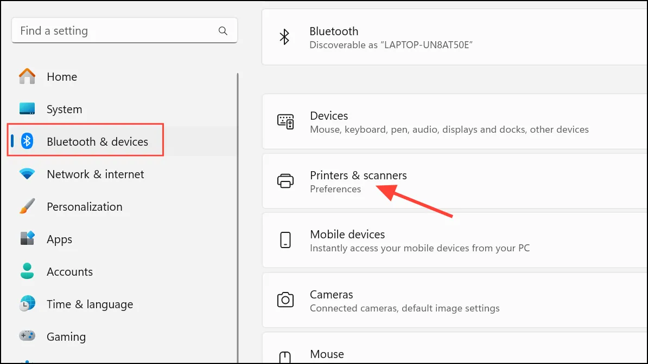Click the System monitor icon

tap(27, 108)
